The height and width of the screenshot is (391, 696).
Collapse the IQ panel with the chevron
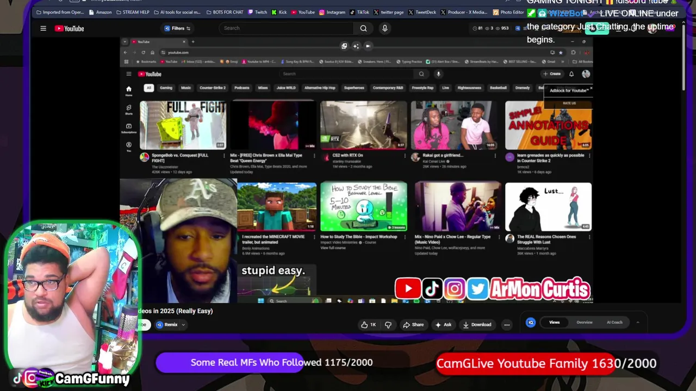pos(638,323)
